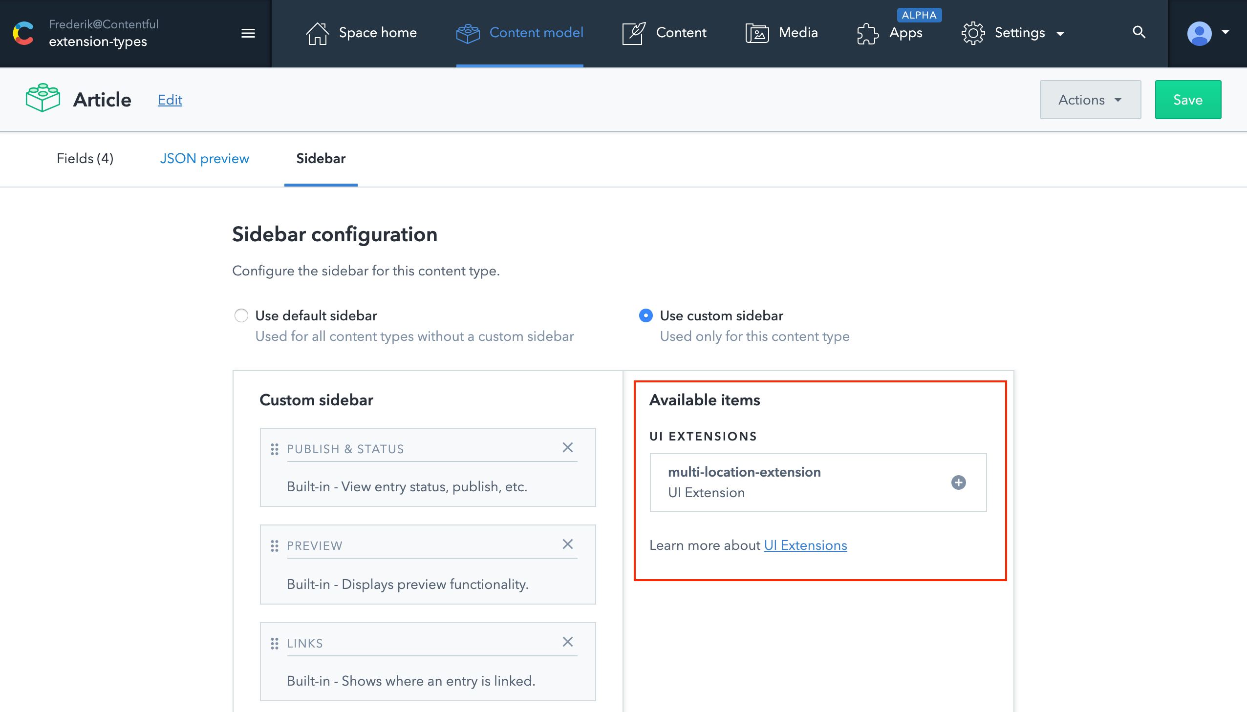Open the hamburger navigation menu
The image size is (1247, 712).
coord(248,33)
